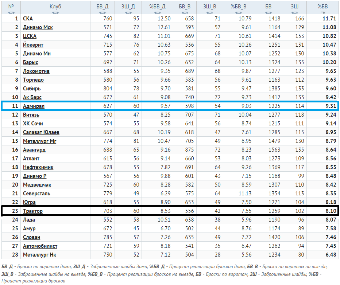
Task: Sort by ЗШ_Д column arrow icon
Action: point(128,13)
